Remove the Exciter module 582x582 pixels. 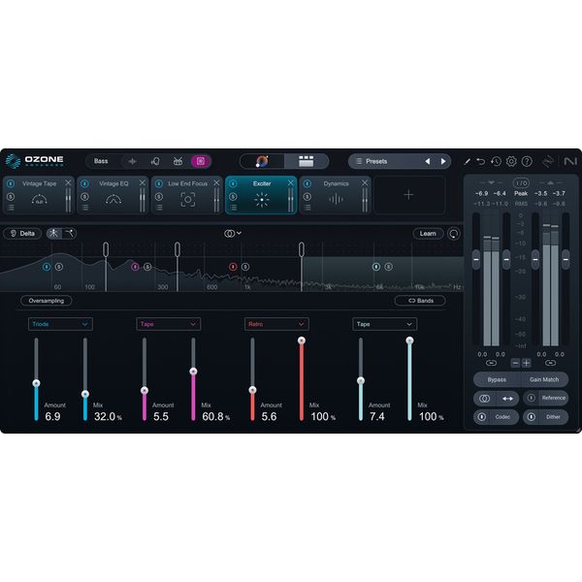click(x=291, y=182)
